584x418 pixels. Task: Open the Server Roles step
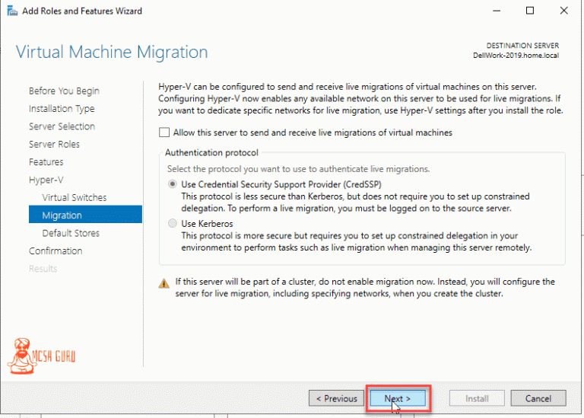coord(55,145)
